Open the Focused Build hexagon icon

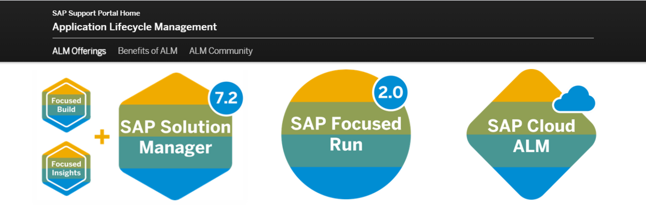tap(66, 105)
